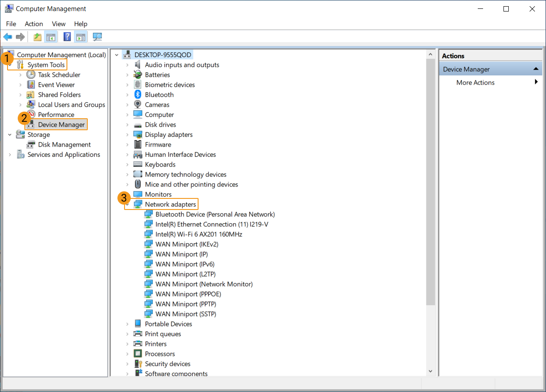The width and height of the screenshot is (546, 392).
Task: Open the View menu
Action: pyautogui.click(x=58, y=24)
